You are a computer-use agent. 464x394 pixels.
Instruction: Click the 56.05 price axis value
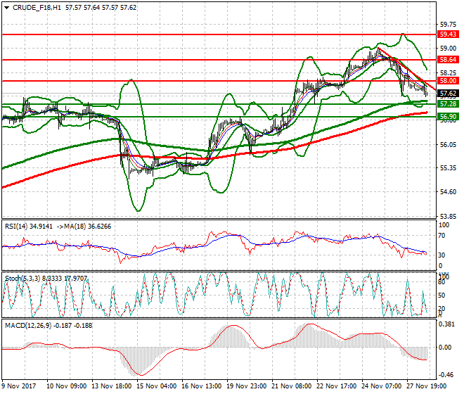[448, 144]
